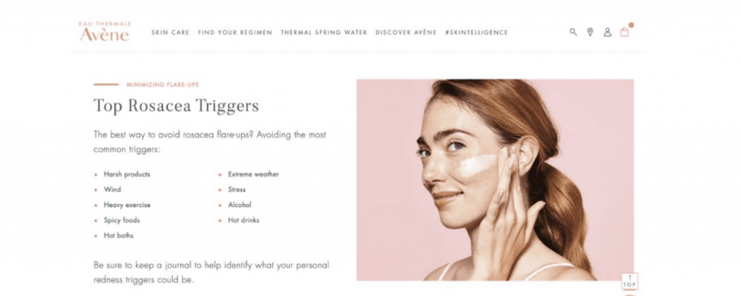The height and width of the screenshot is (306, 741).
Task: Open the SKIN CARE menu
Action: [170, 33]
